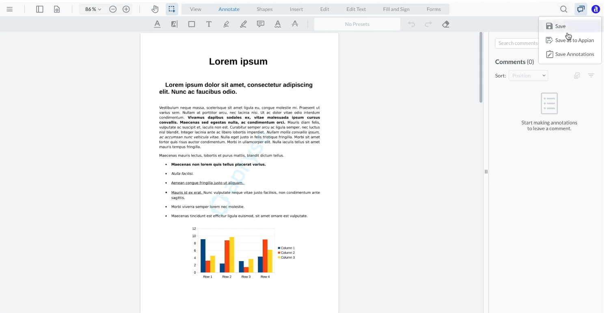Open the document Search magnifier
The height and width of the screenshot is (313, 605).
point(564,9)
